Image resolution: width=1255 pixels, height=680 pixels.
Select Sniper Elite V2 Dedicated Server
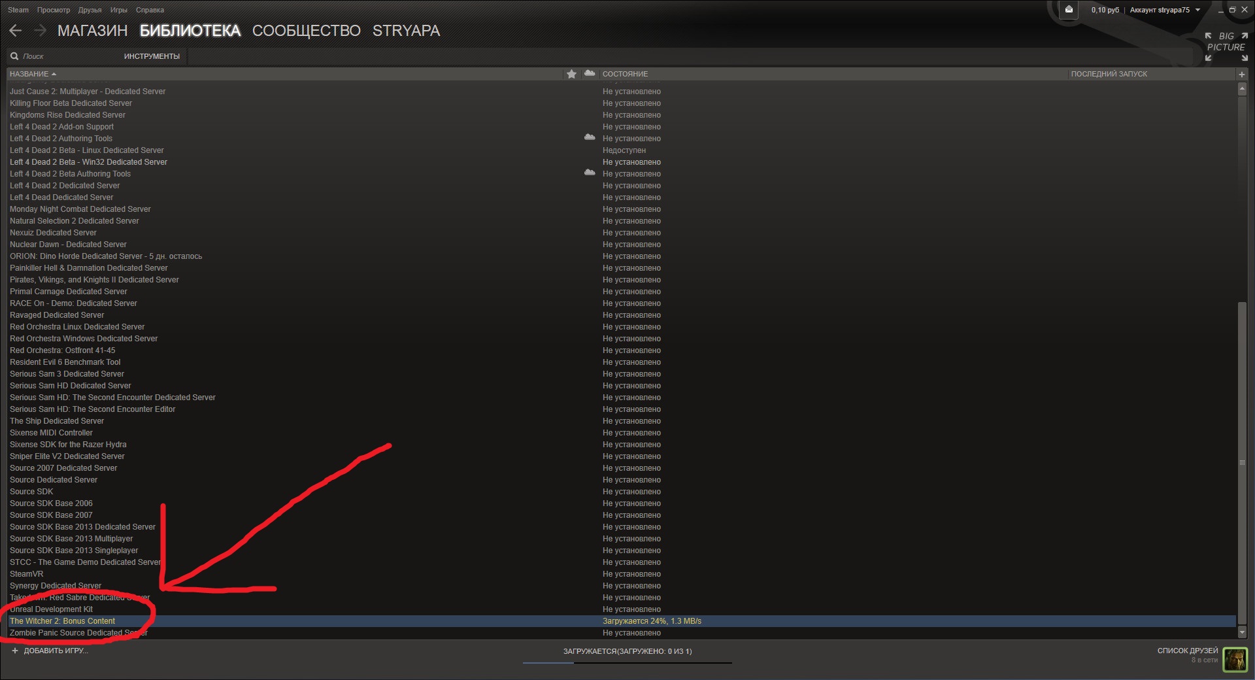(x=67, y=456)
